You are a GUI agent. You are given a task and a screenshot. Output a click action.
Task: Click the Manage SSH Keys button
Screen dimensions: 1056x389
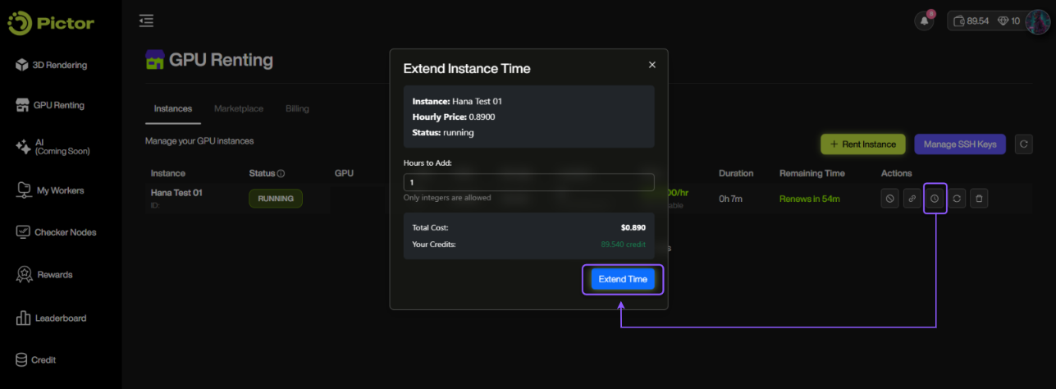tap(959, 144)
